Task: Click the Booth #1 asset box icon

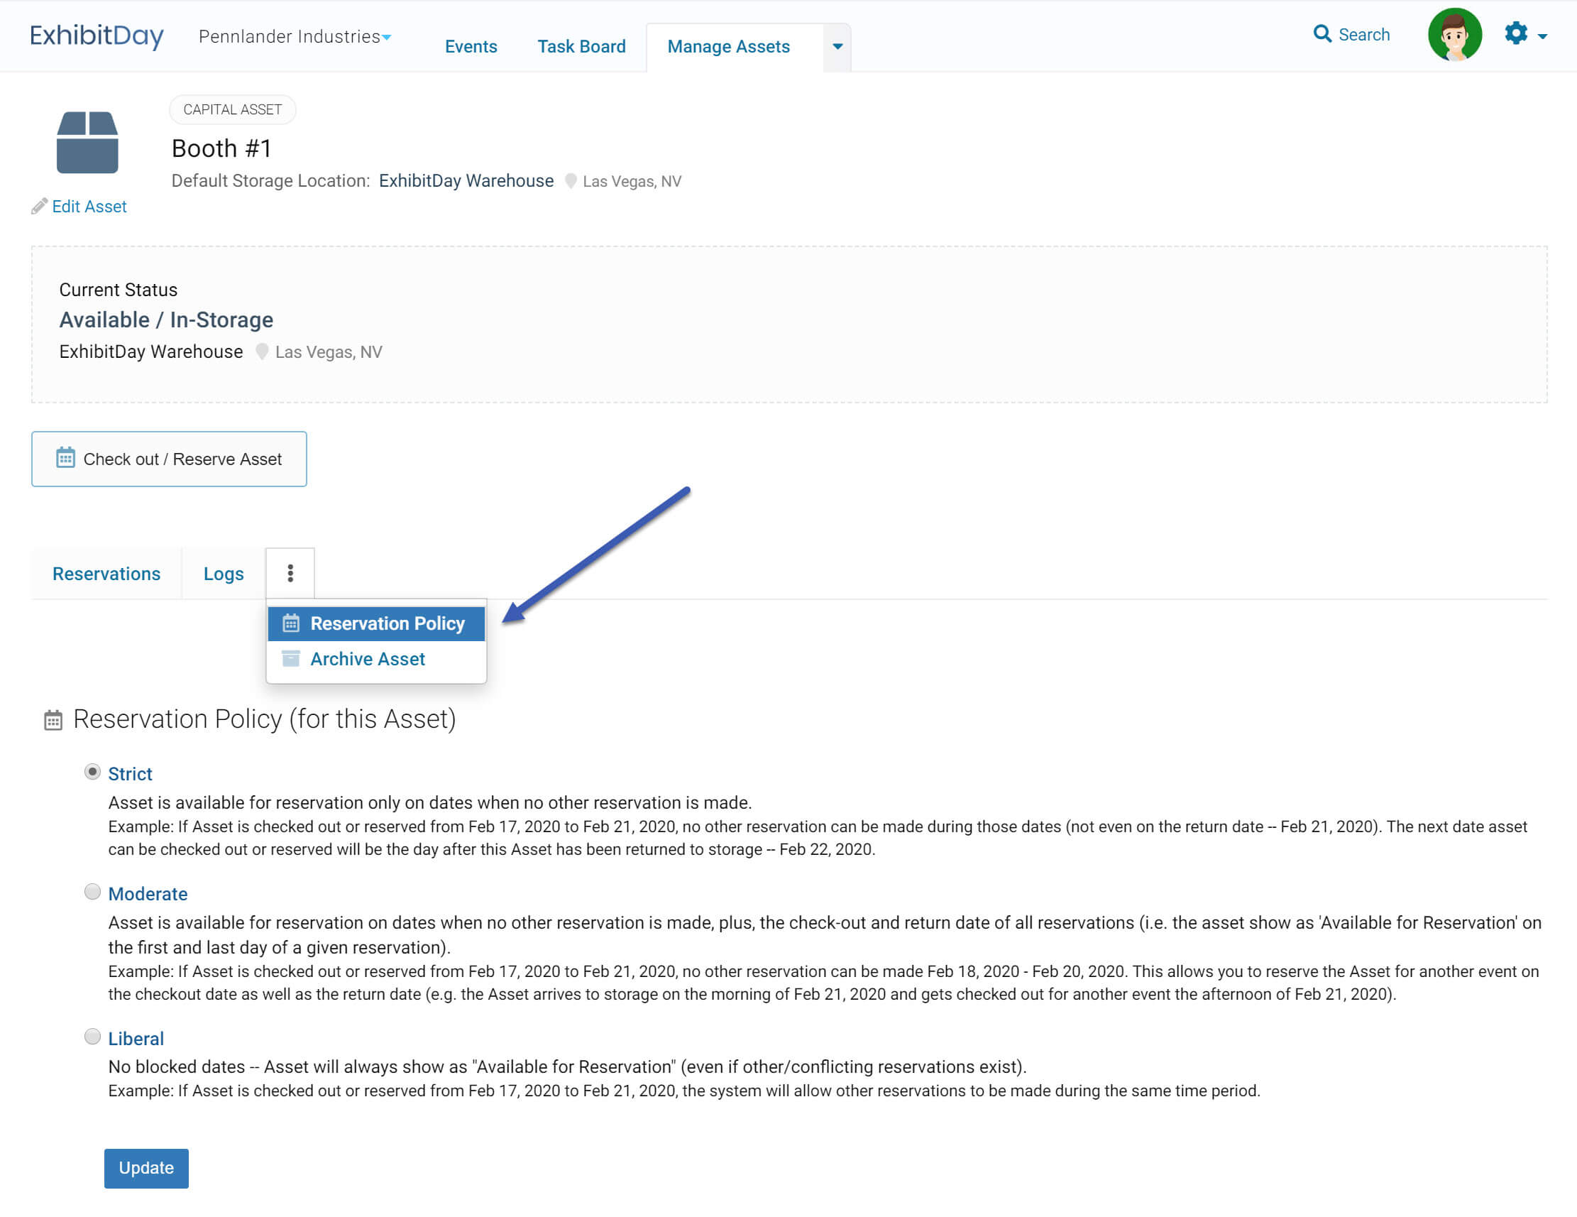Action: pos(87,142)
